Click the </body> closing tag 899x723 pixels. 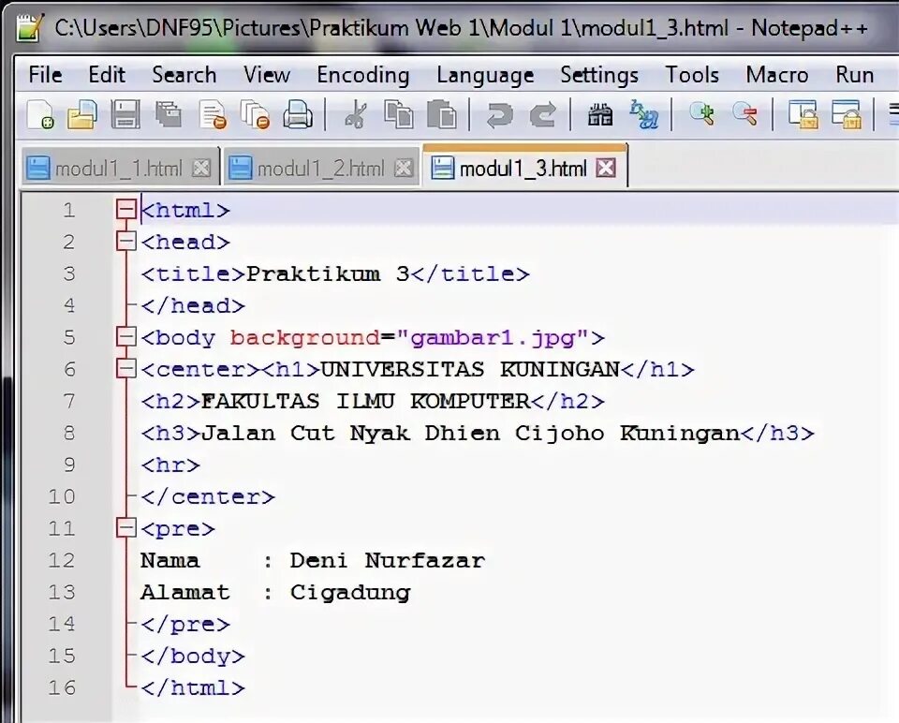click(193, 657)
